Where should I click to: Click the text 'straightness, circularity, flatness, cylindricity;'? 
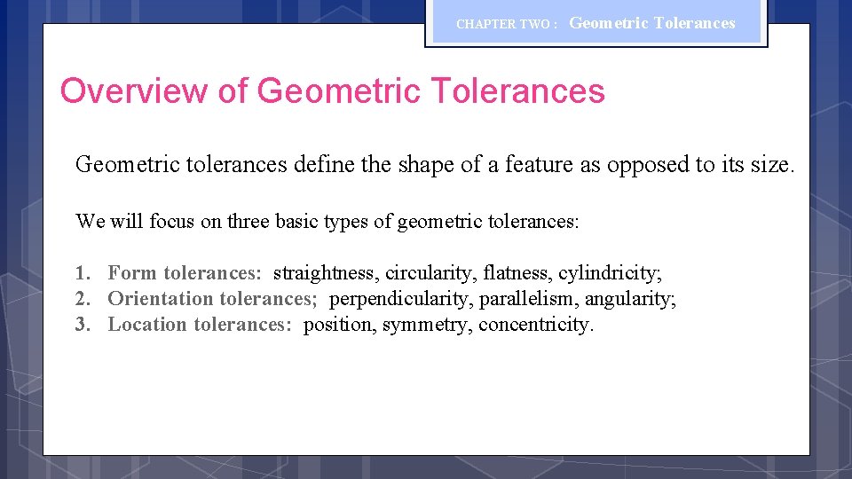click(x=468, y=273)
